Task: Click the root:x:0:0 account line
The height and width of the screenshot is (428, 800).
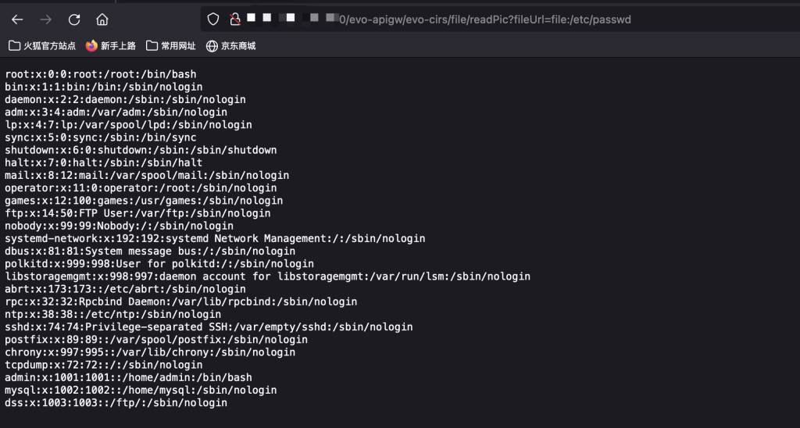Action: [101, 74]
